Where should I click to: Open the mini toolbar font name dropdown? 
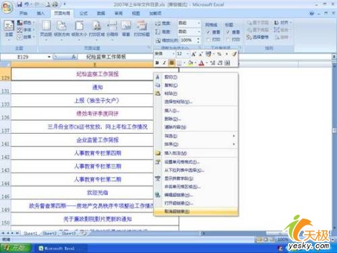pos(173,54)
